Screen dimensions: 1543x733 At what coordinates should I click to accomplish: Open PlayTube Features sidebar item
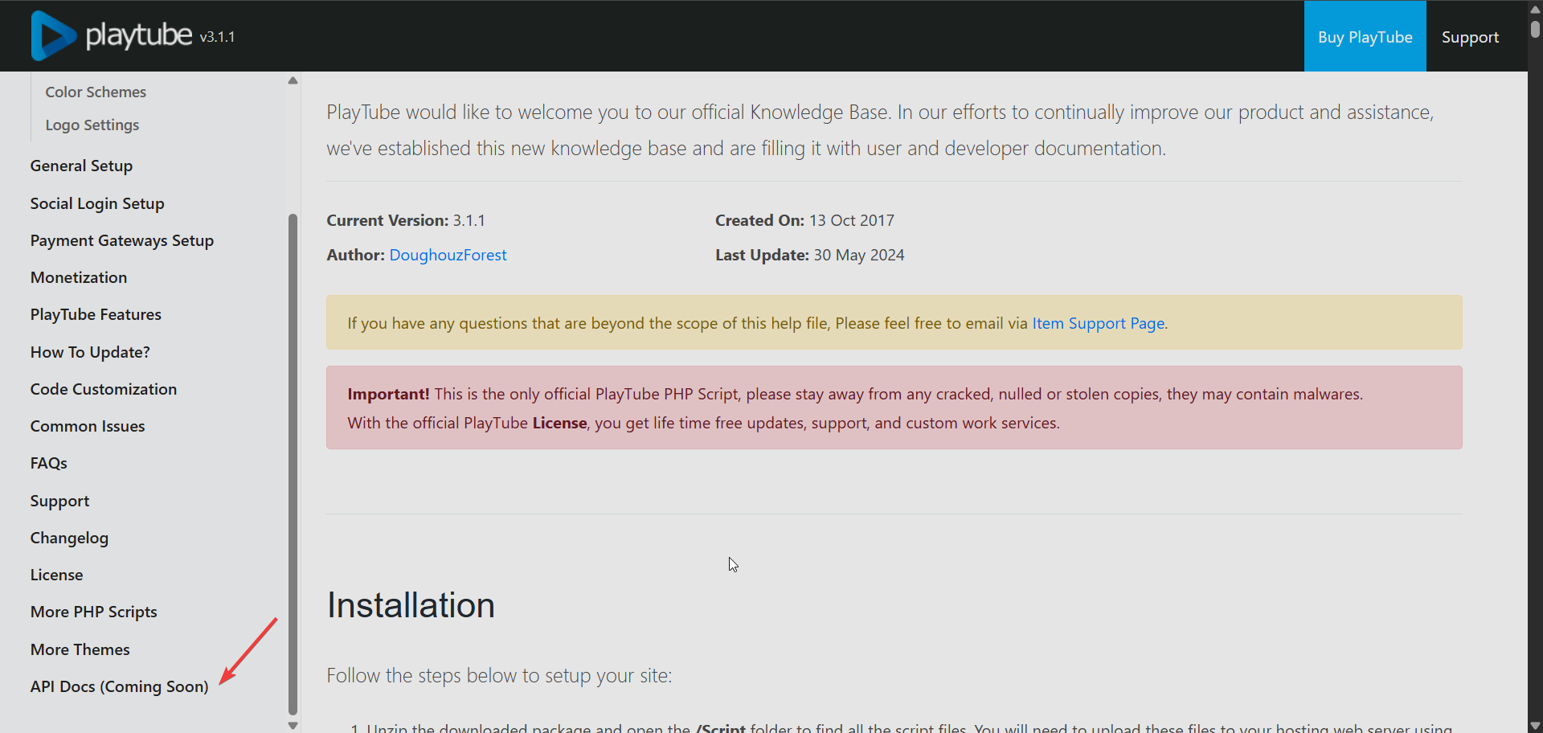pyautogui.click(x=96, y=314)
